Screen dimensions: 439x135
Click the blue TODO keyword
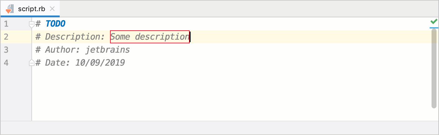(55, 24)
